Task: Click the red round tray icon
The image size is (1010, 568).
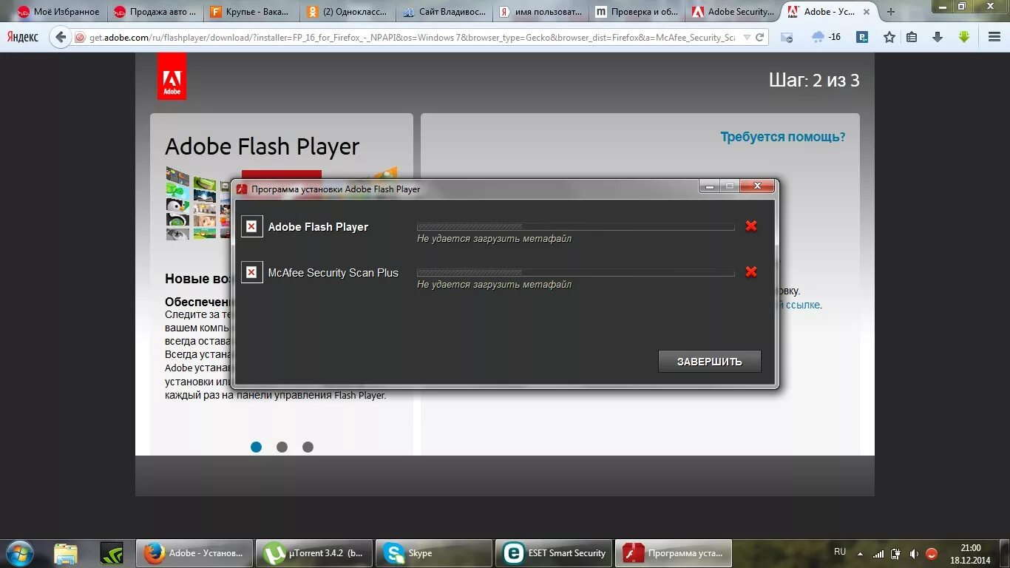Action: 932,553
